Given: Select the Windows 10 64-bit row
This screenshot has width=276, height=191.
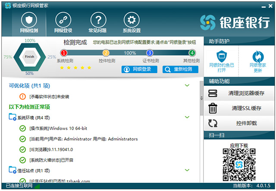Looking at the screenshot, I should [x=58, y=128].
